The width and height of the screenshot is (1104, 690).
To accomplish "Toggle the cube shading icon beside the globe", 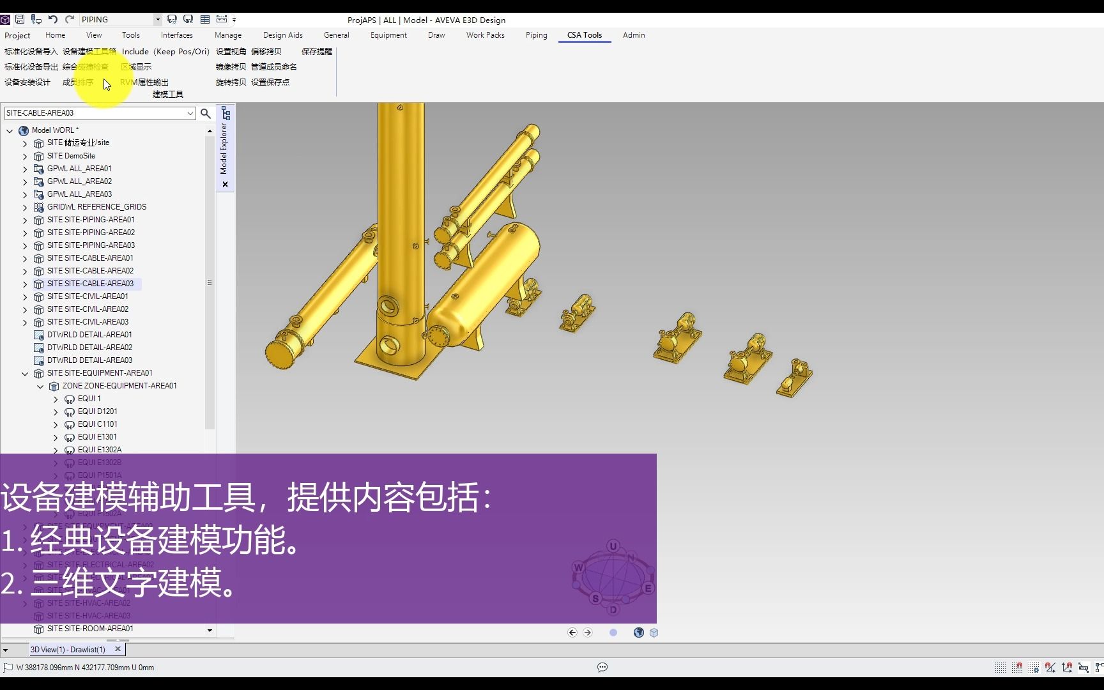I will (654, 632).
